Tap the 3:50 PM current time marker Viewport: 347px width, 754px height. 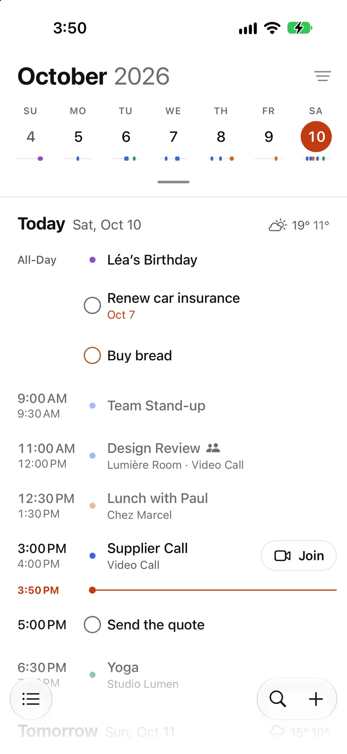point(38,590)
